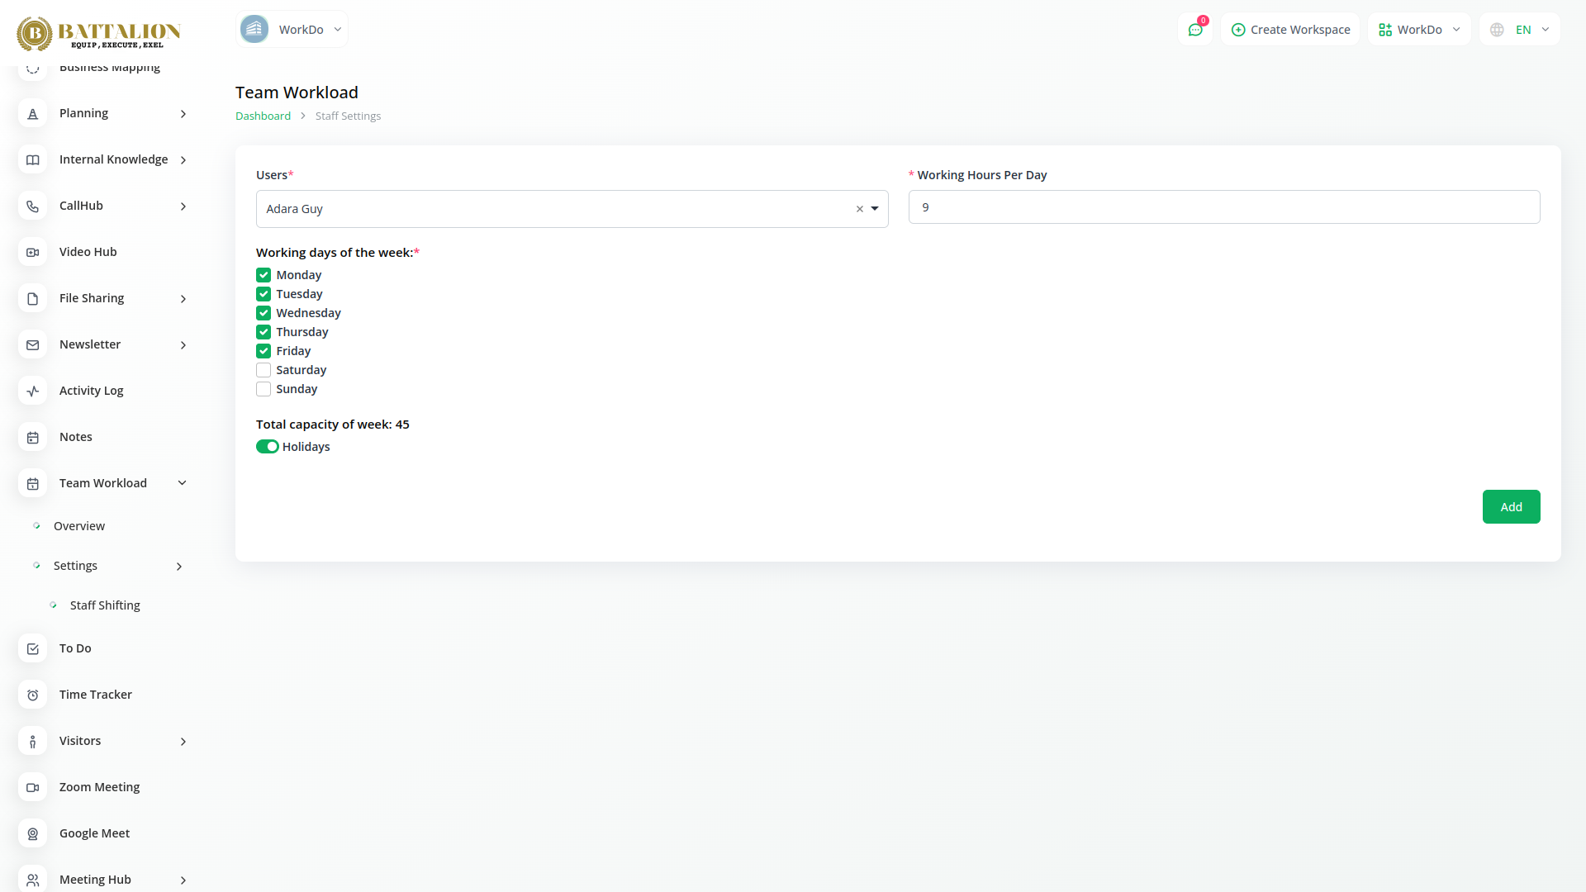Go to the Dashboard breadcrumb link
The height and width of the screenshot is (892, 1586).
pos(263,116)
